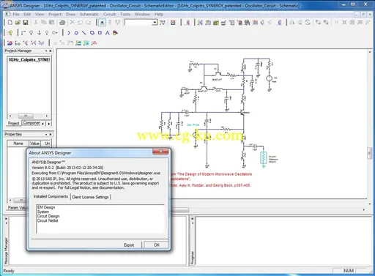Click the schematic vertical scrollbar thumb
The height and width of the screenshot is (276, 375).
click(370, 153)
